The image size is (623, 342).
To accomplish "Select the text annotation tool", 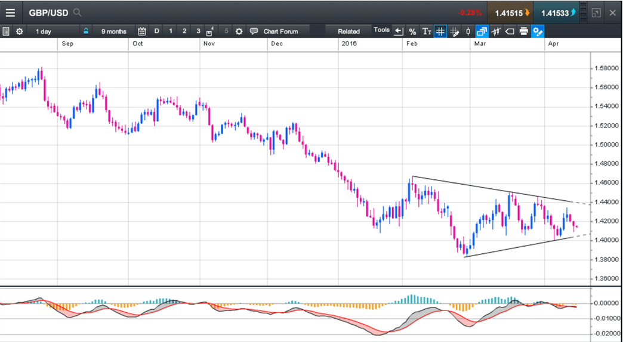I will pyautogui.click(x=426, y=32).
